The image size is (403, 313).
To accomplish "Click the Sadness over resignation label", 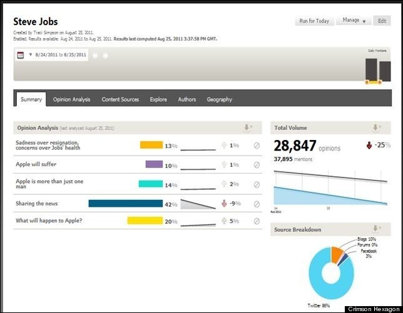I will [x=48, y=145].
